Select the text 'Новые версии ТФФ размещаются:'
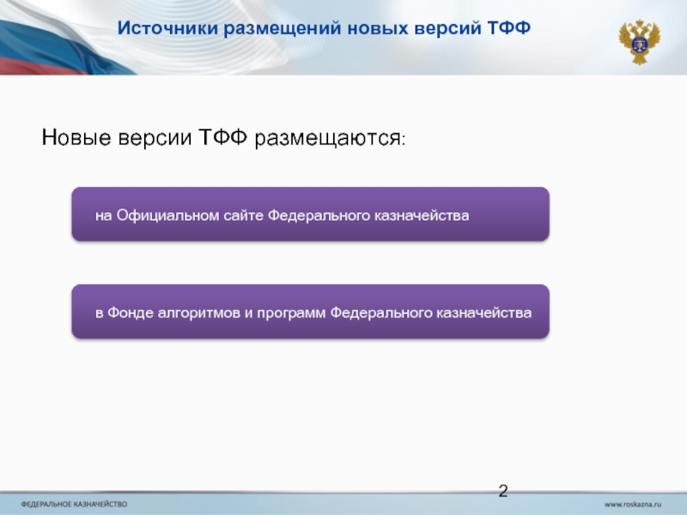The image size is (687, 515). coord(224,137)
